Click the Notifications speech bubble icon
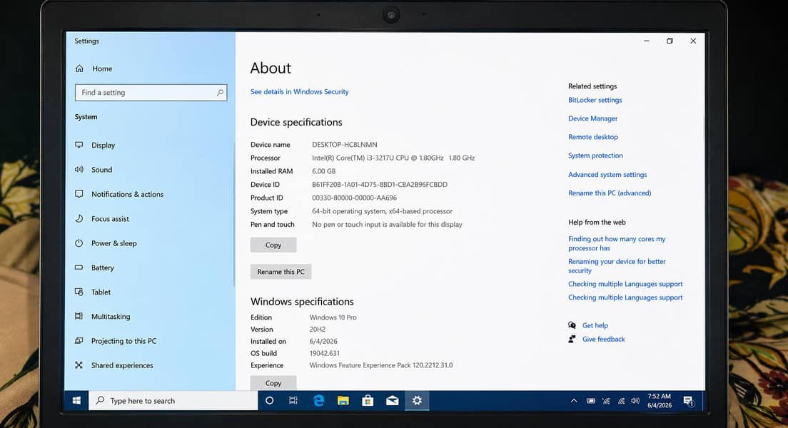The width and height of the screenshot is (788, 428). 79,194
